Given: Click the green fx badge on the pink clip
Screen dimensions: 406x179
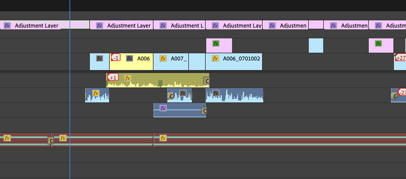Looking at the screenshot, I should tap(215, 44).
